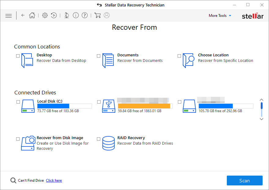Click the connected drives scrollbar thumb
The height and width of the screenshot is (190, 269).
pyautogui.click(x=261, y=106)
